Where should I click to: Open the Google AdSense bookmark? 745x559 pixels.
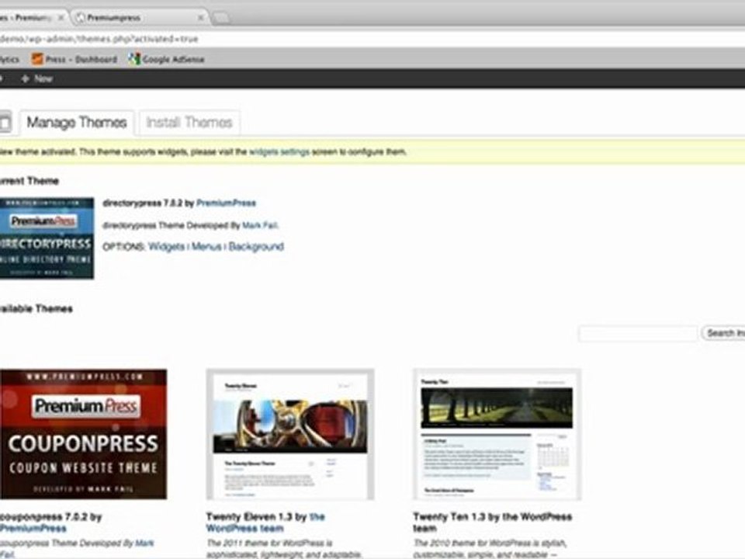[x=166, y=60]
